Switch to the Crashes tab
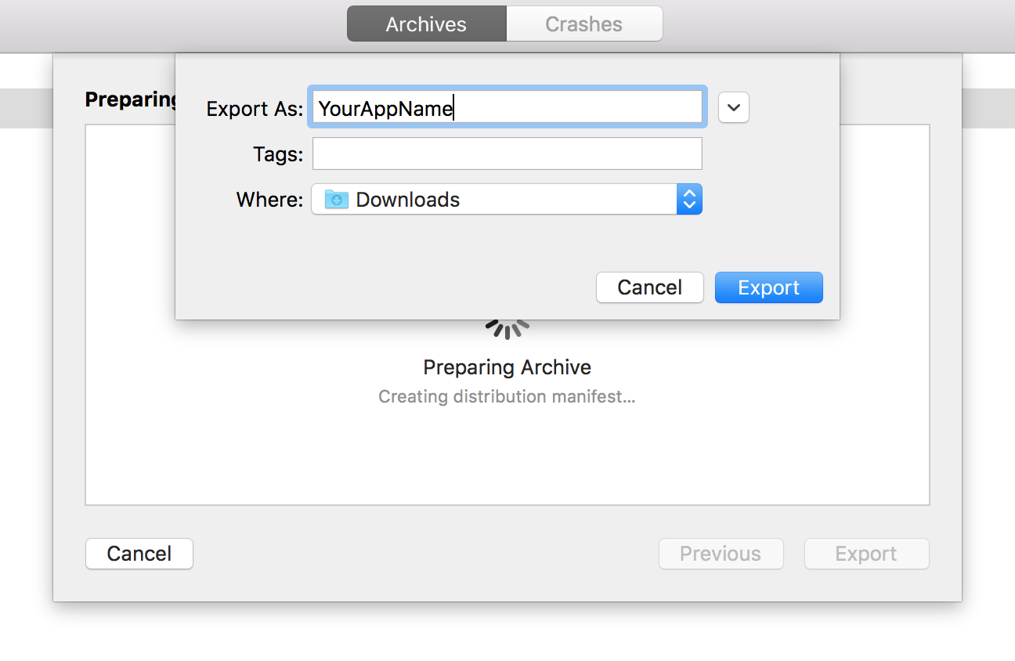This screenshot has height=661, width=1015. pyautogui.click(x=584, y=24)
